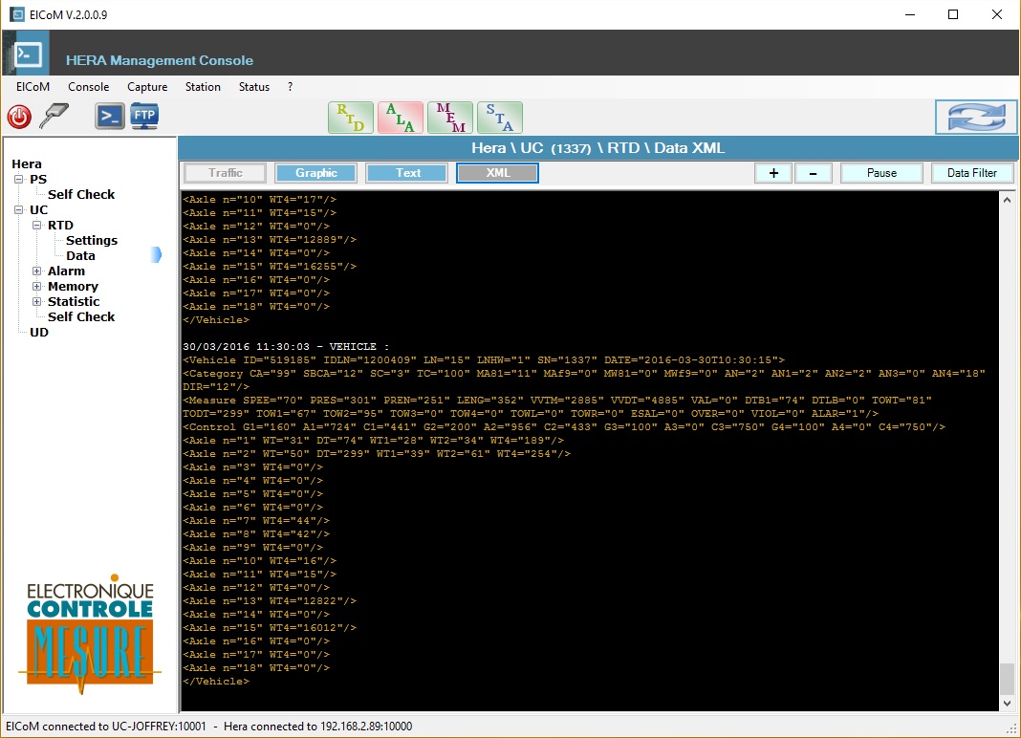The height and width of the screenshot is (738, 1021).
Task: Click the connection plug icon
Action: [x=54, y=116]
